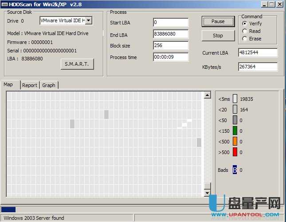Click the map scrollbar down arrow
The image size is (286, 222).
(x=207, y=193)
